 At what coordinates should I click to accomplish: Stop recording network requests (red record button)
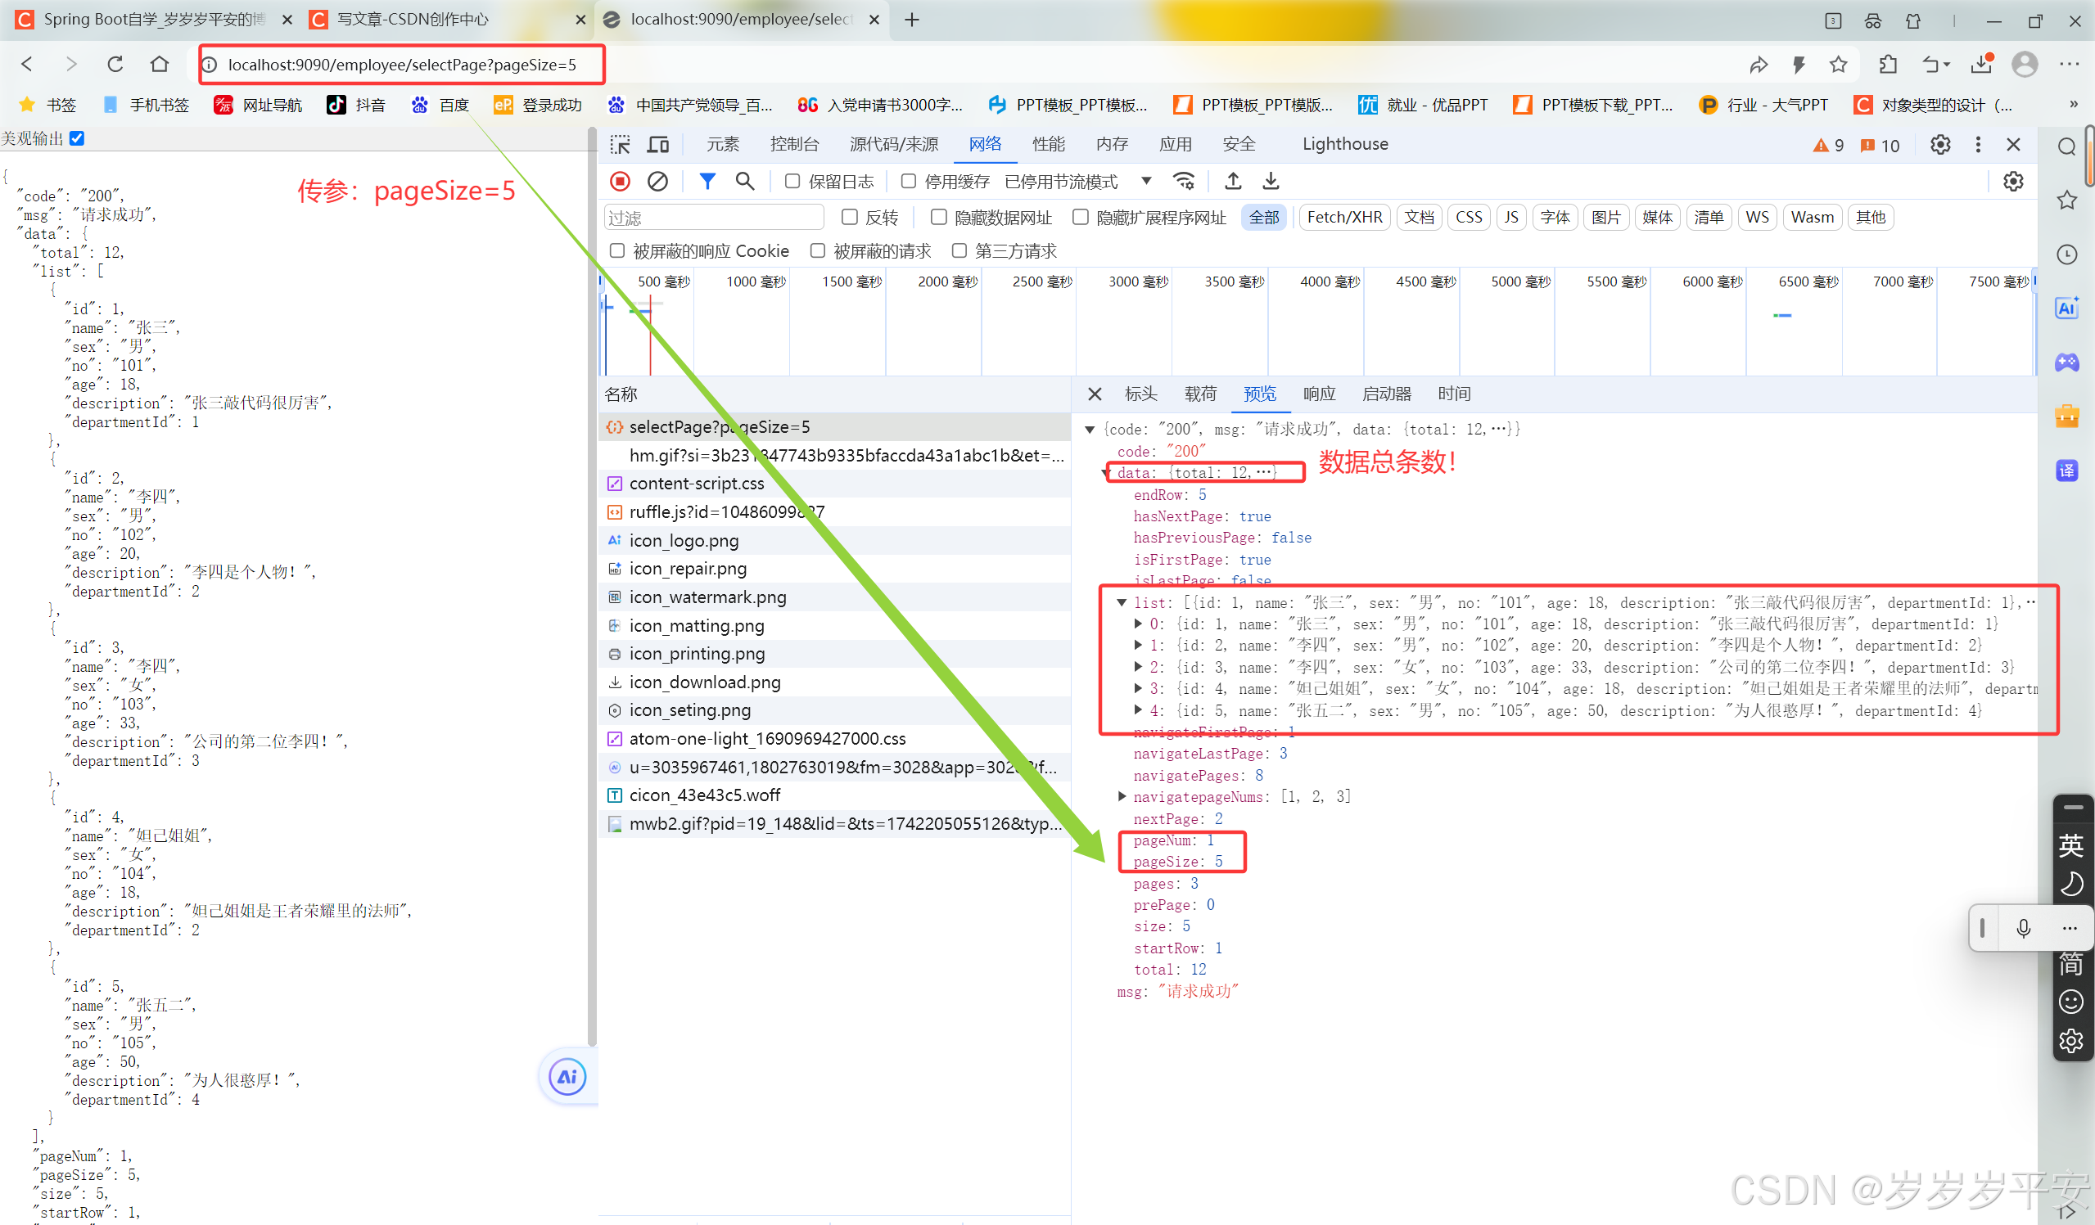(x=620, y=181)
